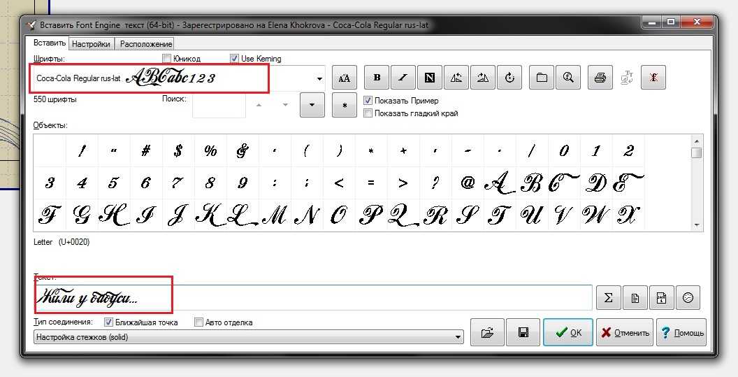
Task: Click the JAN 1 calendar date icon
Action: (661, 298)
